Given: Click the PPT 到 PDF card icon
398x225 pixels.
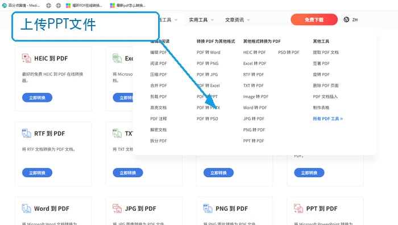Looking at the screenshot, I should point(298,208).
